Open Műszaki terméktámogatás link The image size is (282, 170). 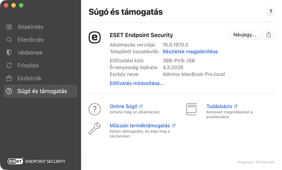pos(140,125)
